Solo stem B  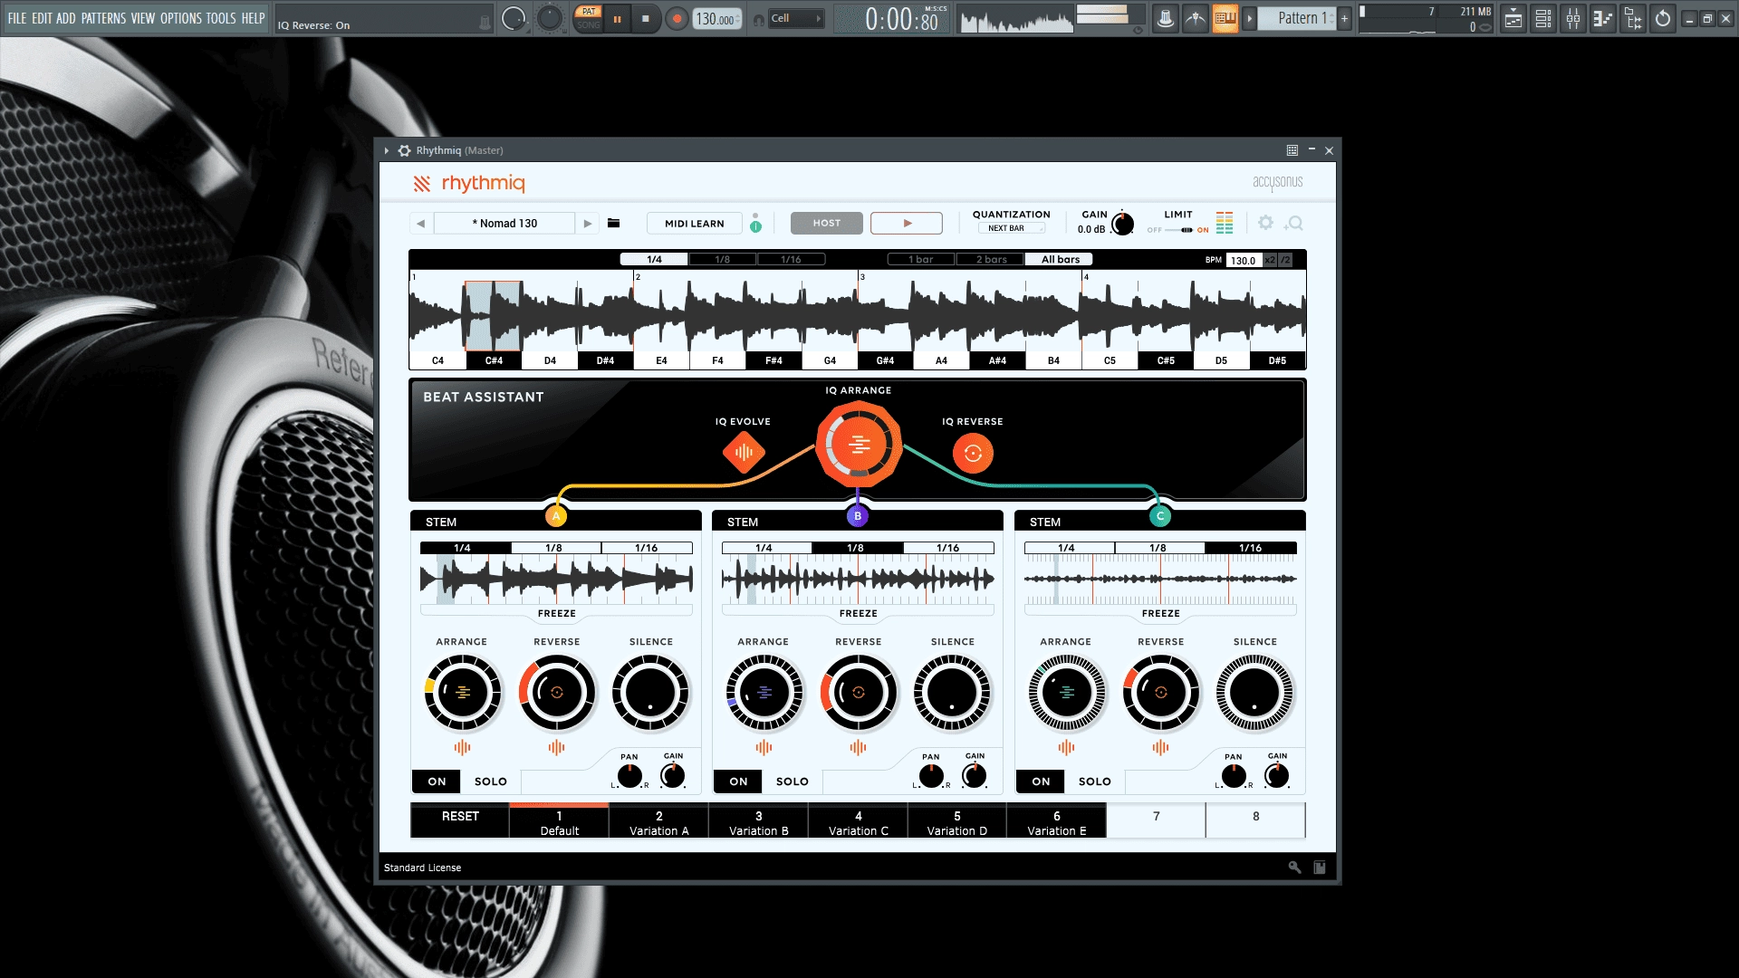[x=793, y=781]
